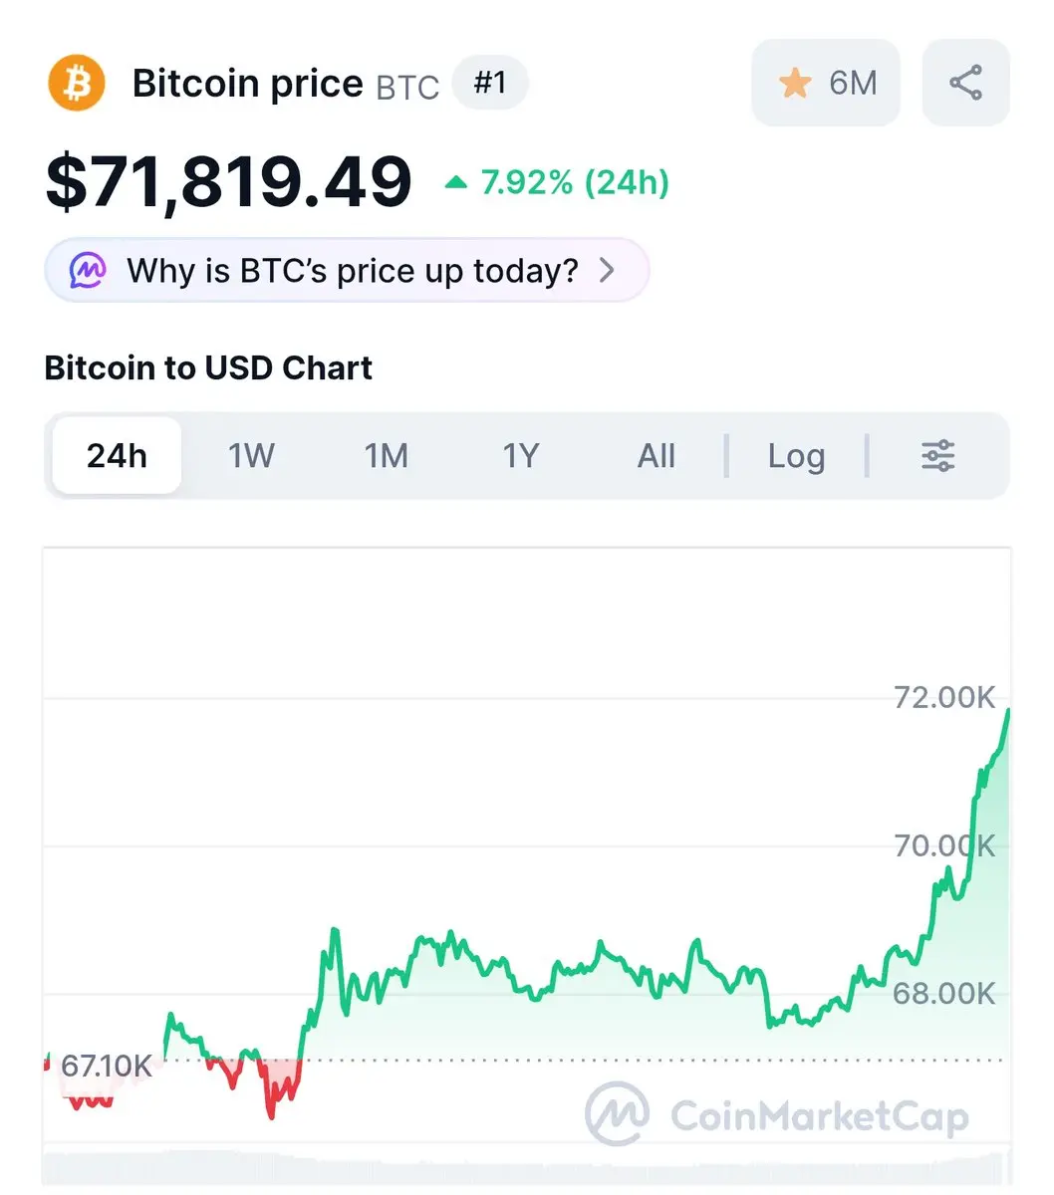Open the share icon button
Screen dimensions: 1054x1195
(965, 83)
